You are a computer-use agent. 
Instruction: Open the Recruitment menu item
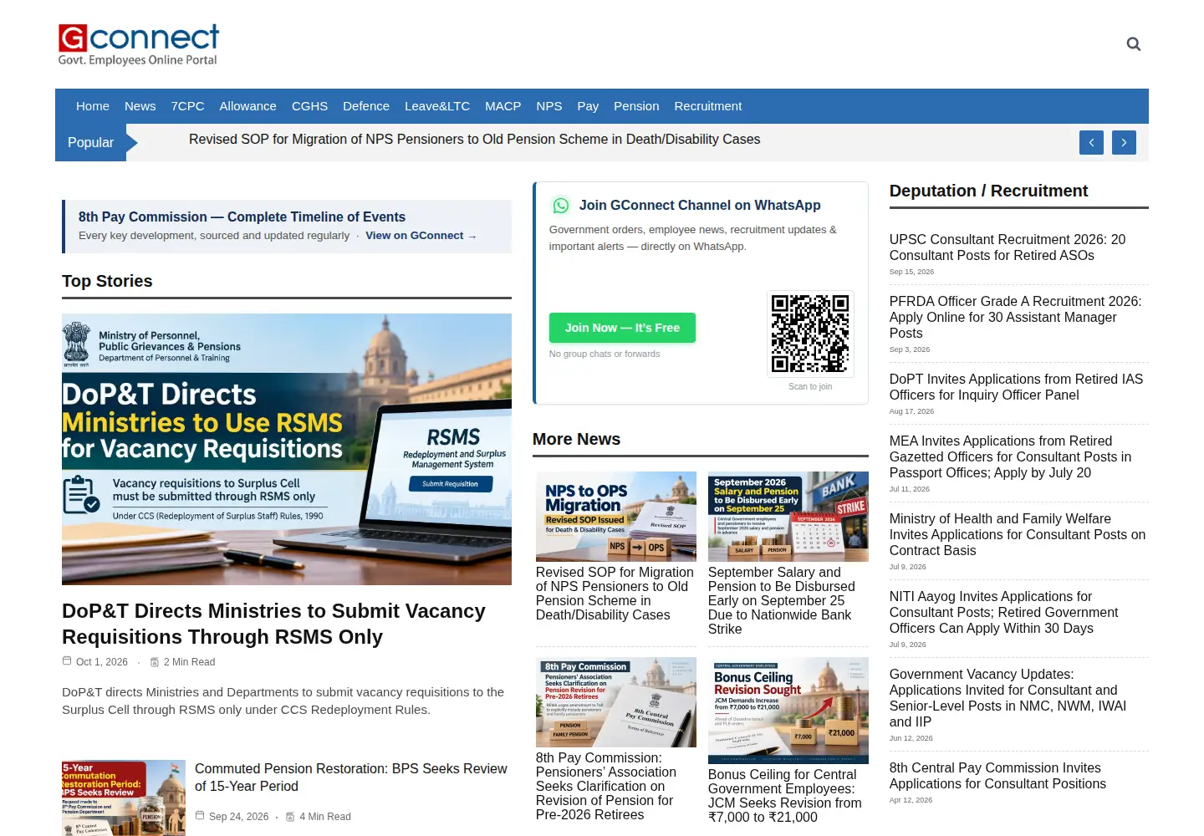pos(708,106)
